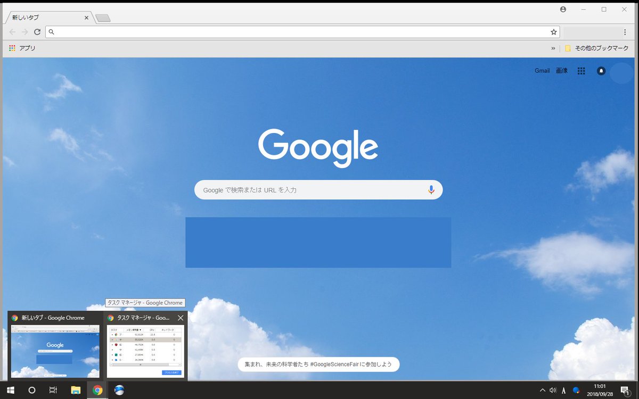Focus the Chrome address bar
The image size is (639, 399).
pos(304,32)
